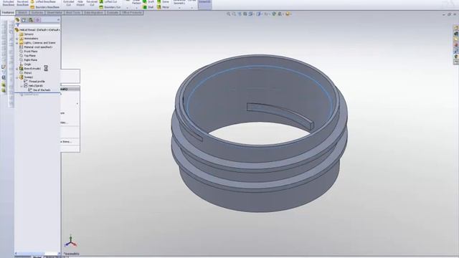Screen dimensions: 459x258
Task: Toggle the Section View icon
Action: pos(245,14)
